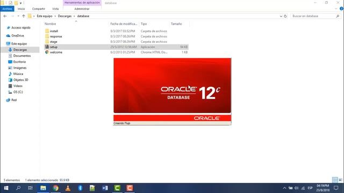Screen dimensions: 344x193
Task: Open Objetos 3D in the navigation pane
Action: pyautogui.click(x=20, y=80)
